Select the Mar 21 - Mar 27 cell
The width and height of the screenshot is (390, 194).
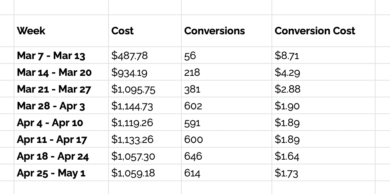coord(61,89)
